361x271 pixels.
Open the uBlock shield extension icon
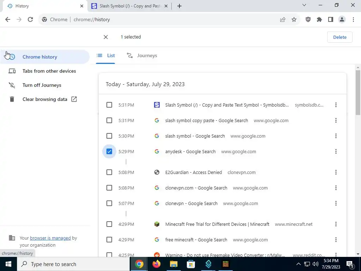(308, 20)
